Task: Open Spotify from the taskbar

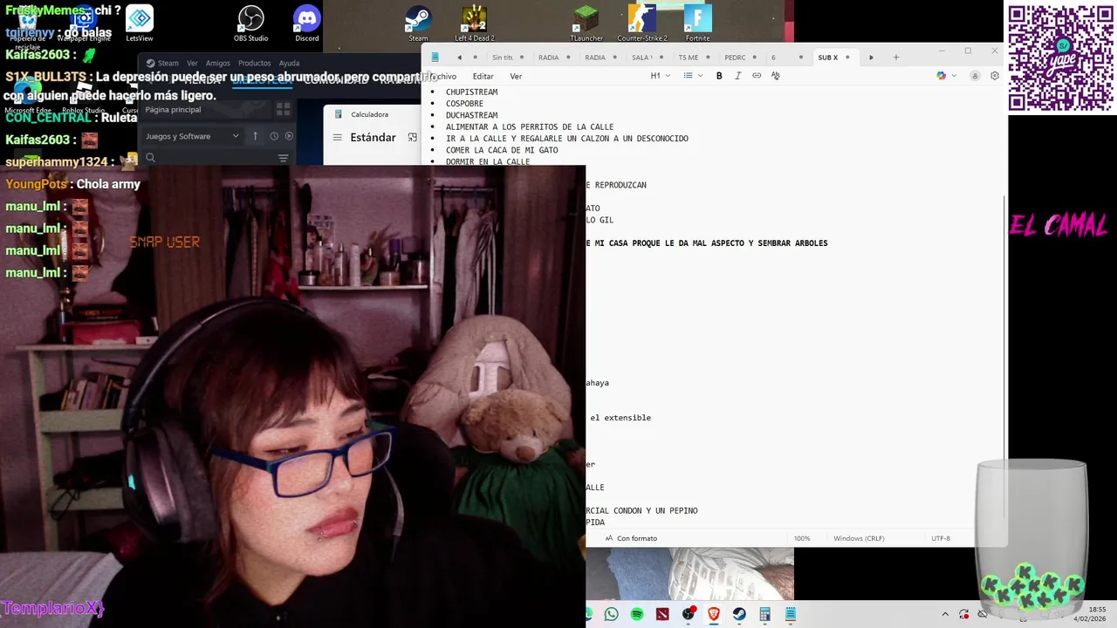Action: 637,614
